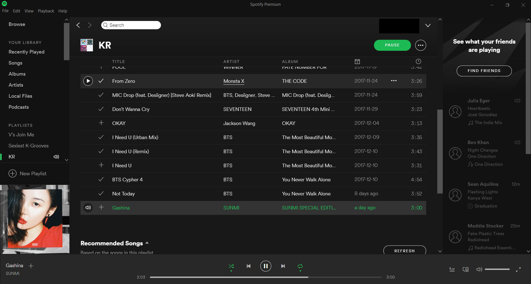Image resolution: width=531 pixels, height=284 pixels.
Task: Unsave MIC Drop using its checkmark
Action: click(x=101, y=95)
